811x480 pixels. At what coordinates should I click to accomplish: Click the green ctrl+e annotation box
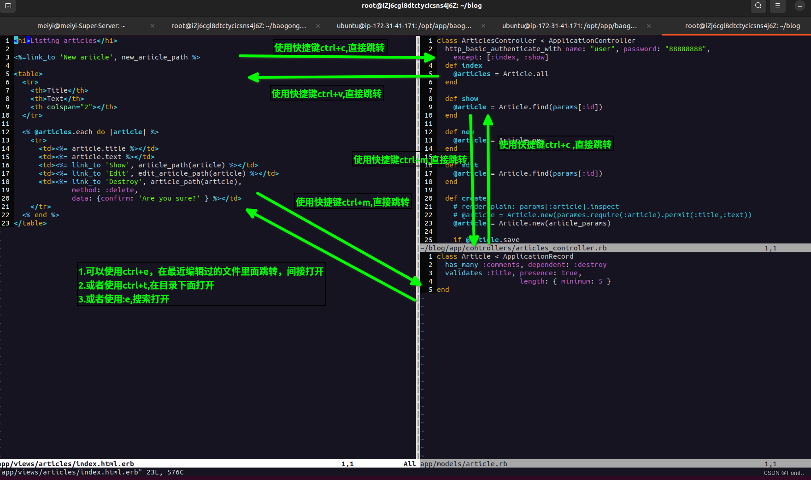click(201, 284)
